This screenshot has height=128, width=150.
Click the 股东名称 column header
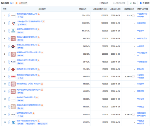pos(42,9)
